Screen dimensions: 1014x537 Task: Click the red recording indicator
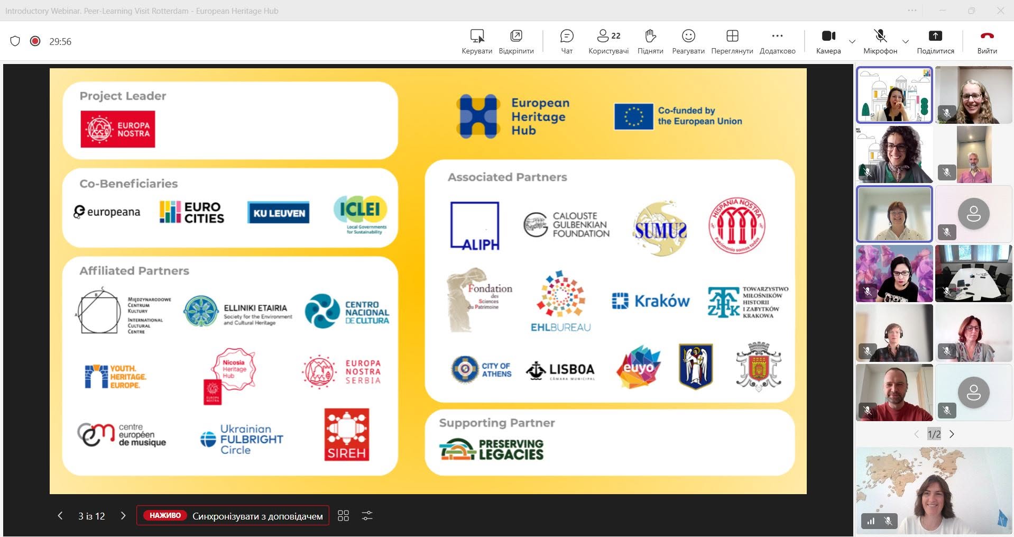[x=35, y=41]
